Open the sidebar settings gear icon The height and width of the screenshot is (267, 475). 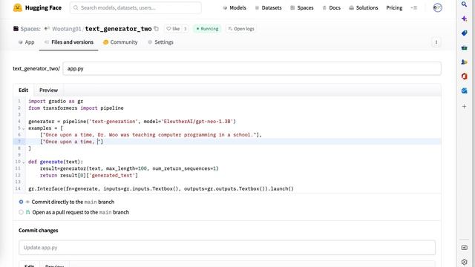pos(464,262)
